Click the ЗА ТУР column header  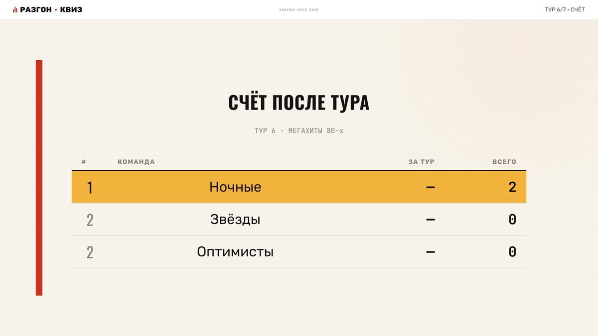pyautogui.click(x=422, y=162)
